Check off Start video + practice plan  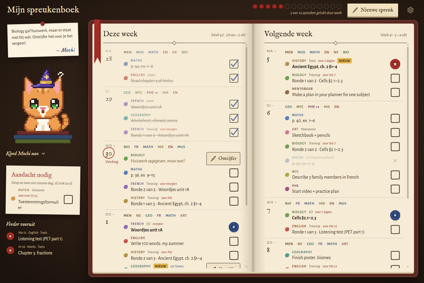point(395,189)
